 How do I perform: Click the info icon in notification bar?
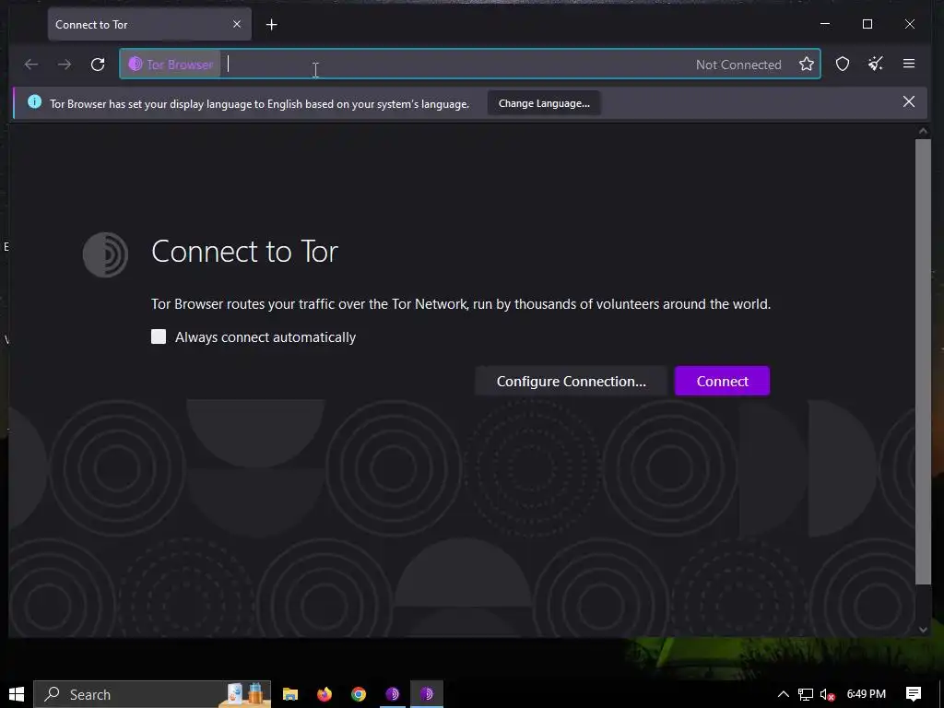click(35, 101)
